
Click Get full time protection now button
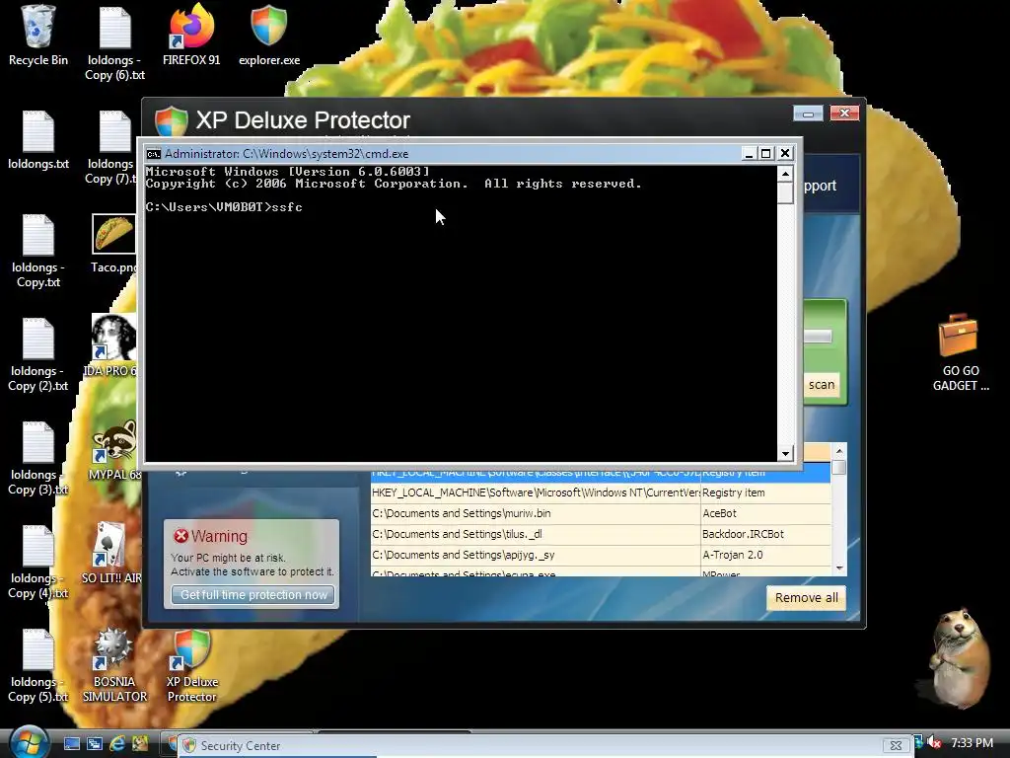[253, 595]
